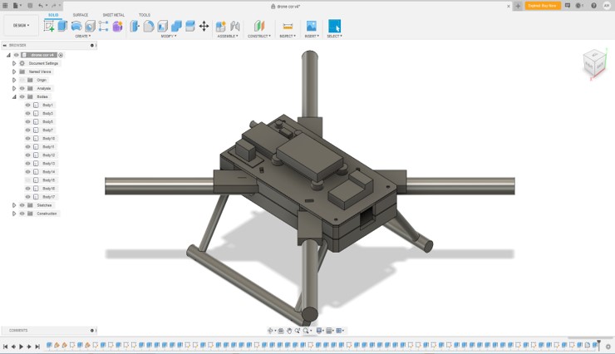Collapse the Bodies folder

coord(14,97)
